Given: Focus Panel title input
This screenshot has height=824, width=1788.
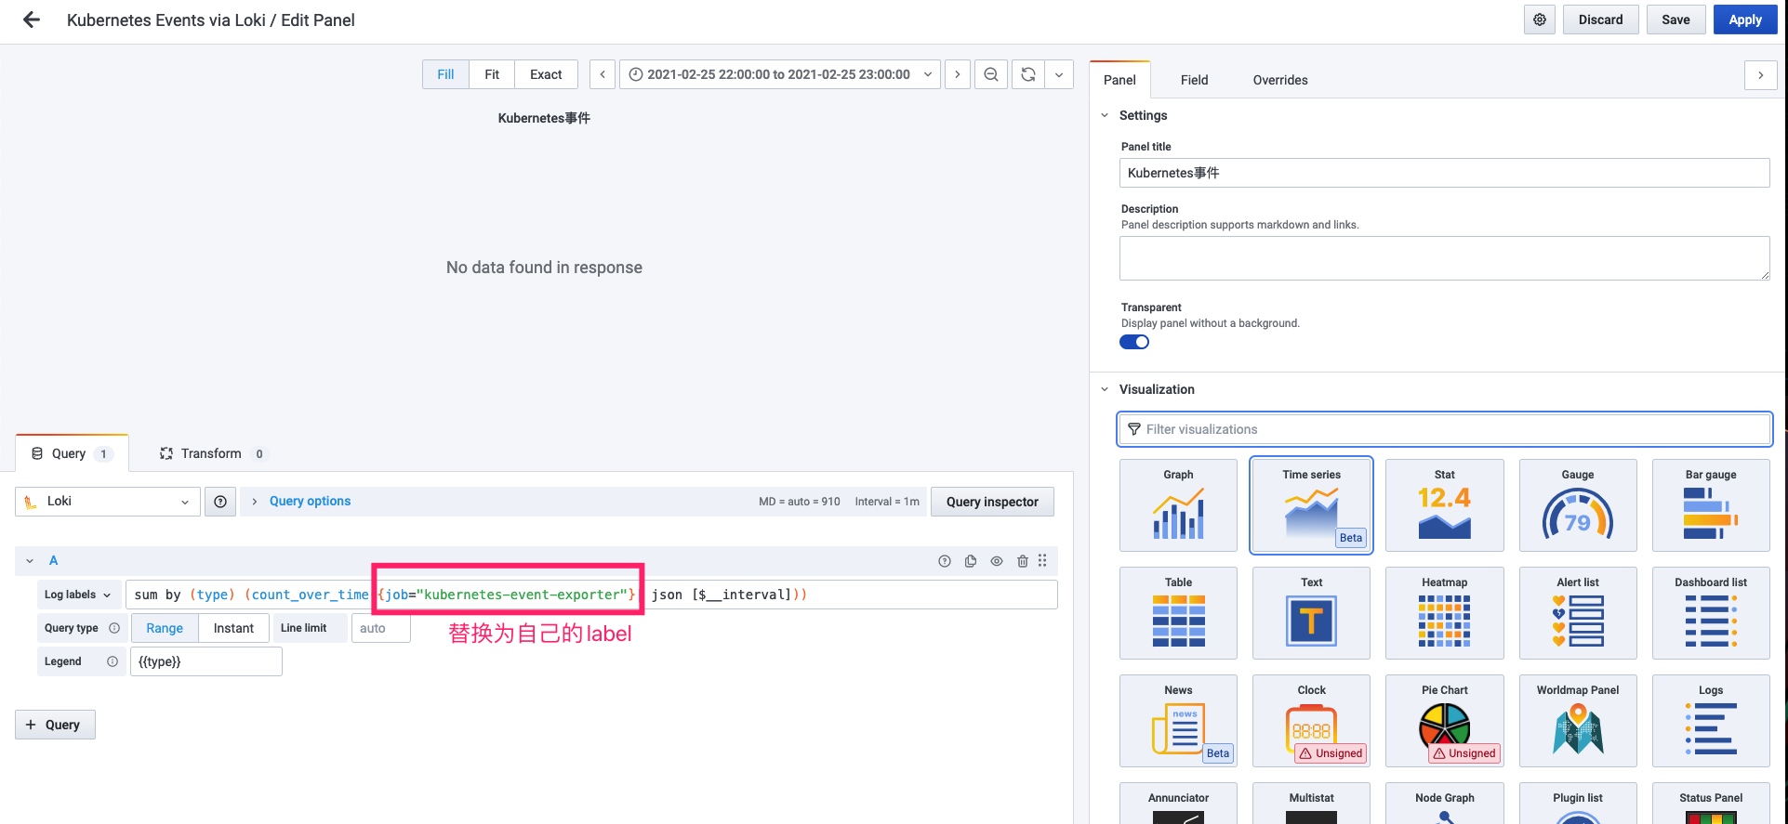Looking at the screenshot, I should [x=1444, y=173].
